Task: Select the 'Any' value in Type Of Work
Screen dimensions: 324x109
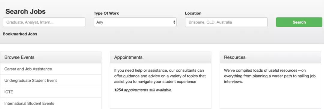Action: coord(100,22)
